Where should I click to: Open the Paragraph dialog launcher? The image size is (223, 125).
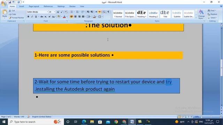point(109,21)
